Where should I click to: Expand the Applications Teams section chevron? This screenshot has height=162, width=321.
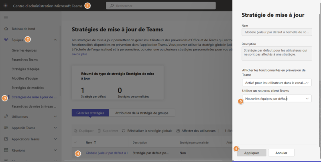pyautogui.click(x=55, y=139)
